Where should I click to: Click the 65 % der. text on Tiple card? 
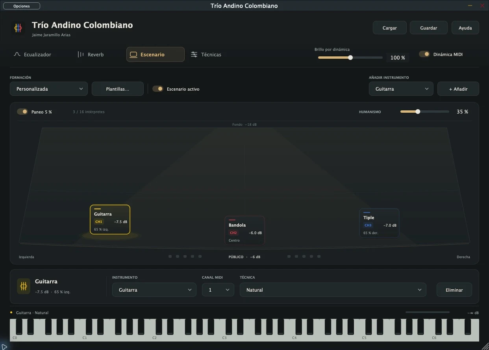pos(371,233)
